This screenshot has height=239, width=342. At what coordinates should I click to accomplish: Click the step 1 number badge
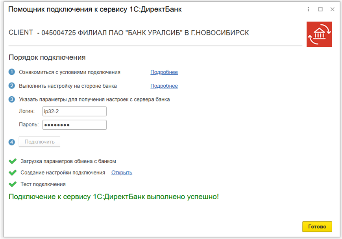click(x=12, y=72)
